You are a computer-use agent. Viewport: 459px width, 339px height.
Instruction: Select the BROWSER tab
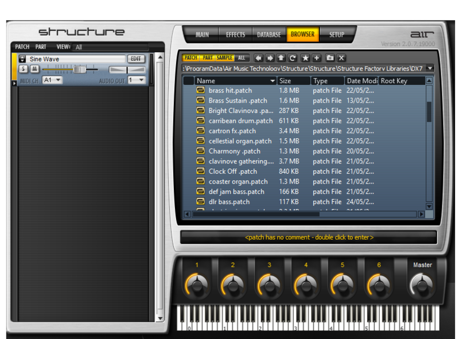click(x=303, y=34)
